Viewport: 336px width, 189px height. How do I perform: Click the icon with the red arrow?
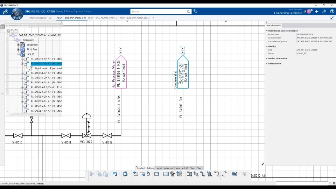[x=148, y=174]
